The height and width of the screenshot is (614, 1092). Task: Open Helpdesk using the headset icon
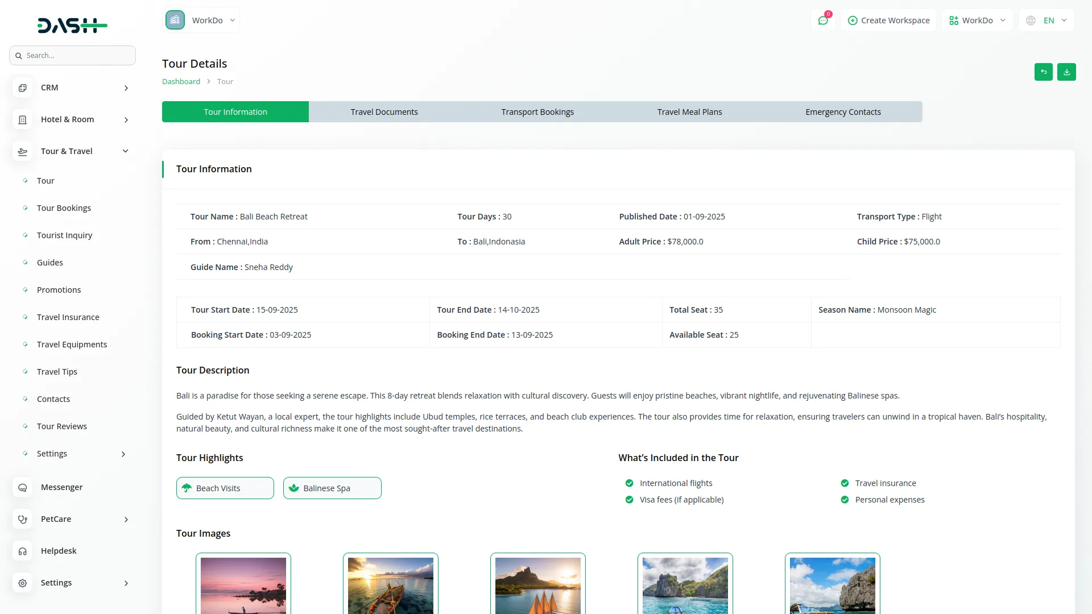[x=22, y=551]
